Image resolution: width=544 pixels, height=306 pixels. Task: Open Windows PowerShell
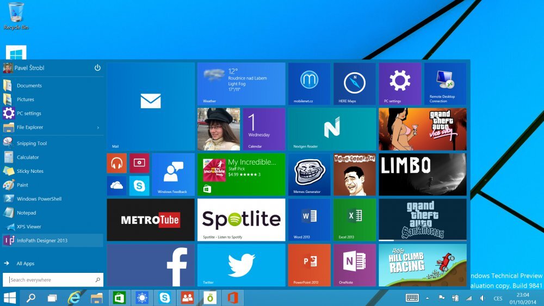pyautogui.click(x=53, y=198)
